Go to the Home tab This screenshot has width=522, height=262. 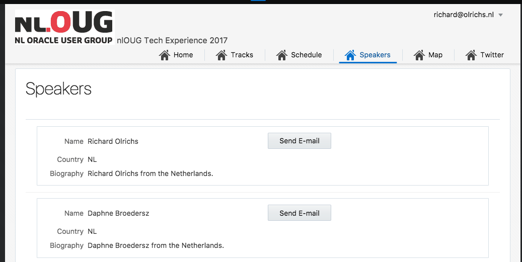tap(183, 55)
